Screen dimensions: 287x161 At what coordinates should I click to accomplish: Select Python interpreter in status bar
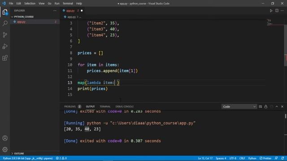[x=28, y=158]
